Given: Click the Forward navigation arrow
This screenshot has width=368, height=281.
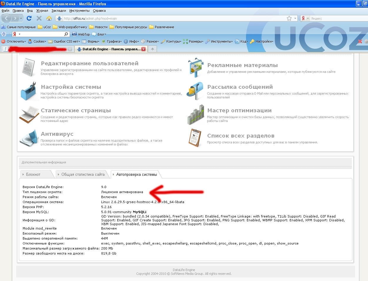Looking at the screenshot, I should (x=15, y=18).
